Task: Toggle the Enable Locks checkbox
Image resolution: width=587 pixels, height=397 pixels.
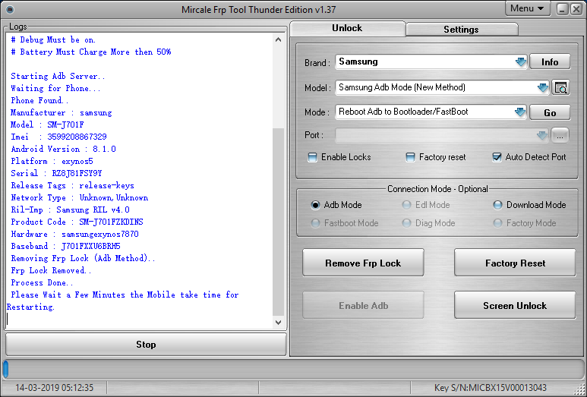Action: (x=312, y=157)
